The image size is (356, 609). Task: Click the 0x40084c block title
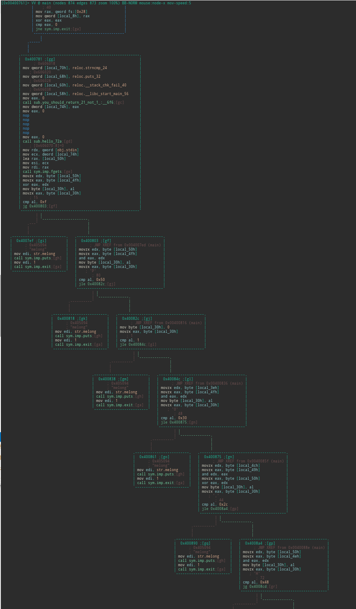click(178, 379)
